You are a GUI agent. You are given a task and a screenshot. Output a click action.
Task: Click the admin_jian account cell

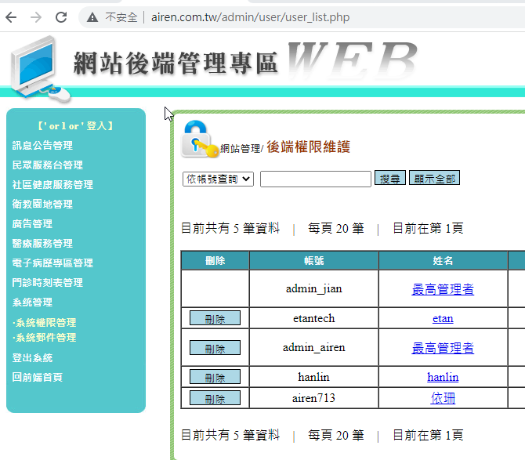coord(314,288)
